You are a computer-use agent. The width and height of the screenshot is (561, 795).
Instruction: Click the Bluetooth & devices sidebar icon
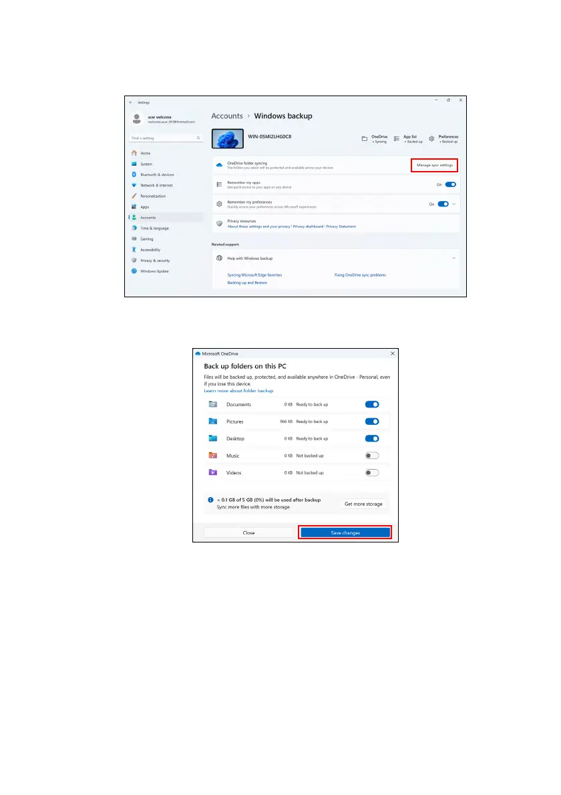point(134,174)
